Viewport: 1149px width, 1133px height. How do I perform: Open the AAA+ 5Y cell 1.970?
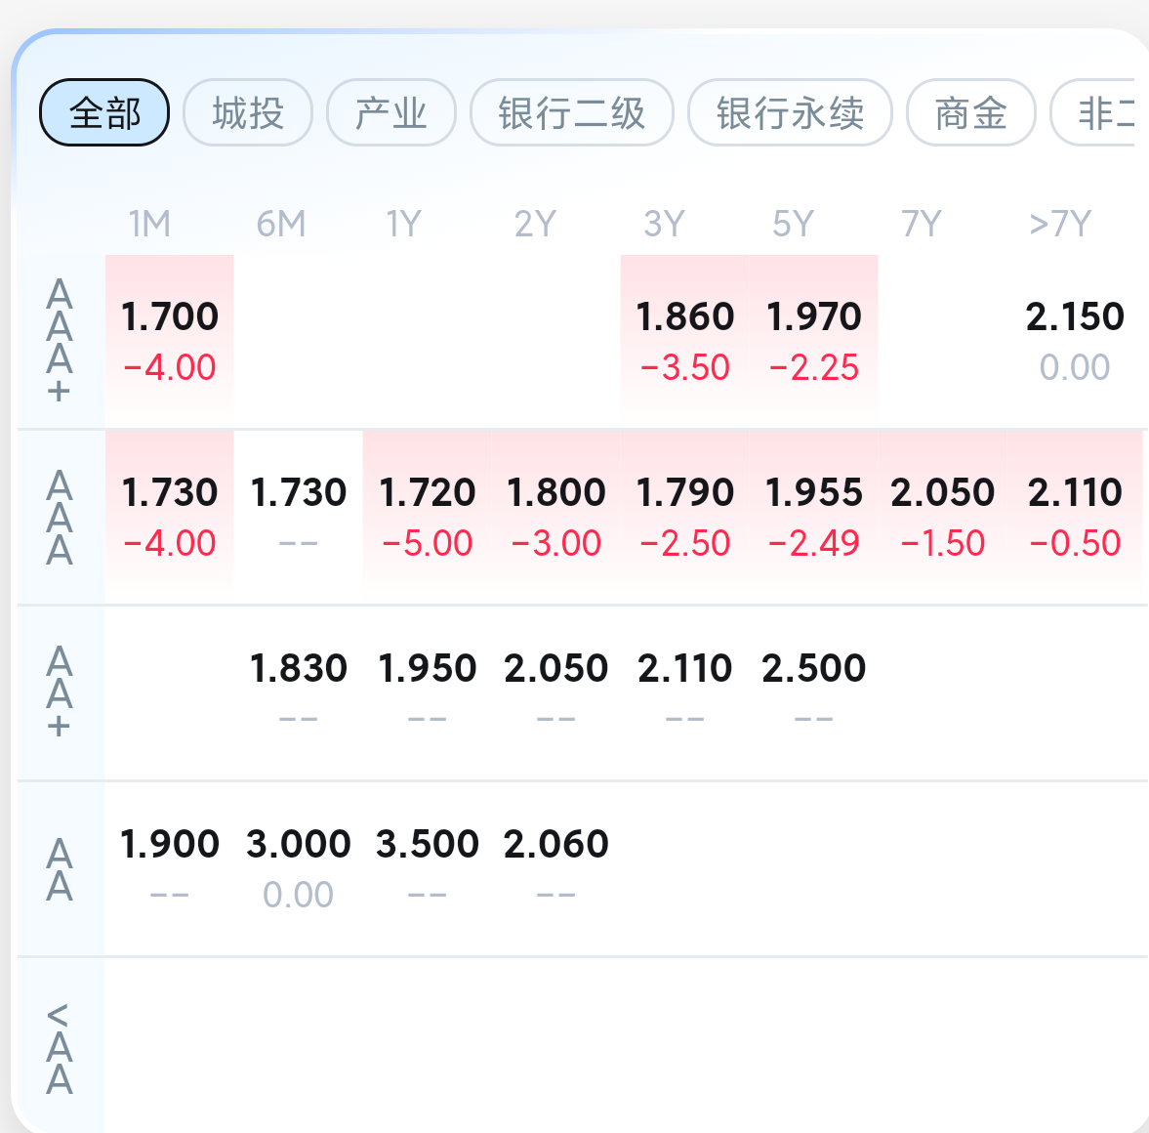813,341
